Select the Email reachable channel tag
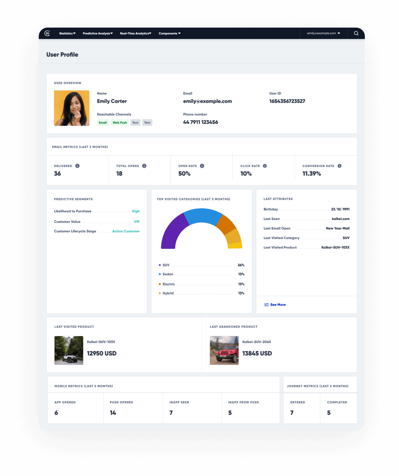 pyautogui.click(x=103, y=123)
